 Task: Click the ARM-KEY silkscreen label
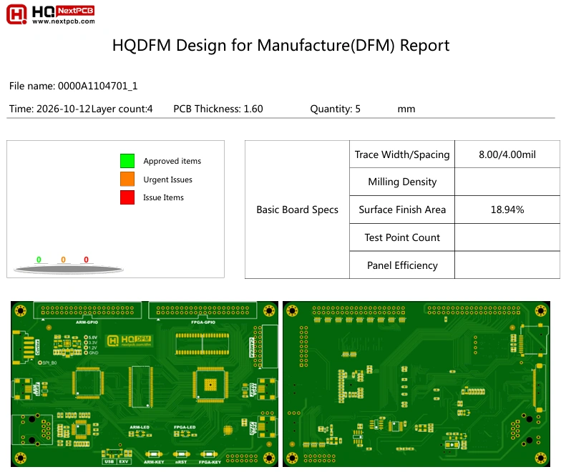click(x=154, y=462)
